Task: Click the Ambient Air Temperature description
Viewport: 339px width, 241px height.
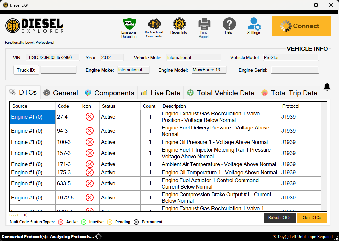Action: [x=220, y=164]
